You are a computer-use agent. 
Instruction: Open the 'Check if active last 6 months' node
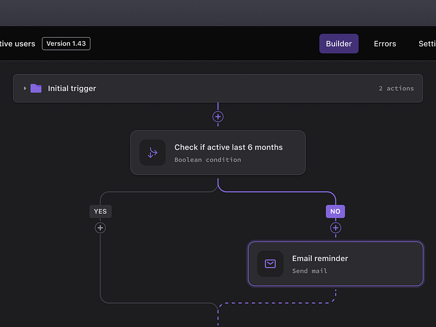228,147
